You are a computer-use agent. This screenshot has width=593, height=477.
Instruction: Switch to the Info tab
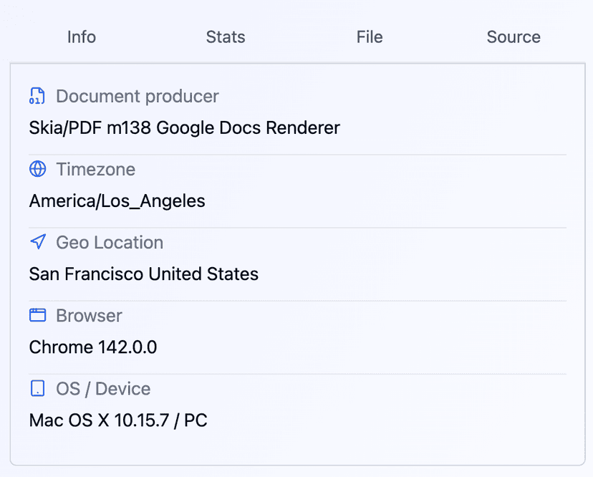[x=82, y=37]
